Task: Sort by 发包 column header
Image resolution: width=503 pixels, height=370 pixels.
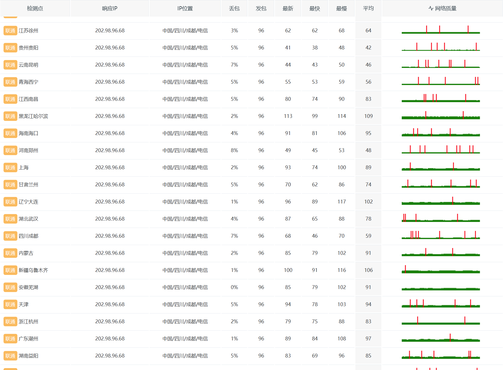Action: tap(261, 8)
